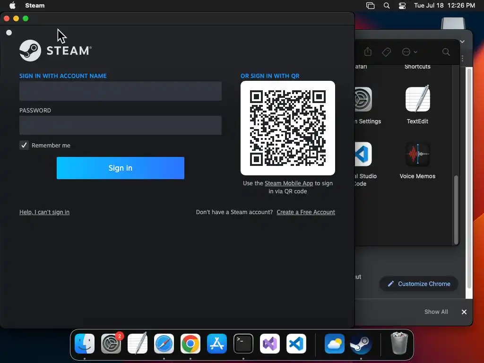Screen dimensions: 484x363
Task: Click the Steam sign-in QR code
Action: [288, 128]
